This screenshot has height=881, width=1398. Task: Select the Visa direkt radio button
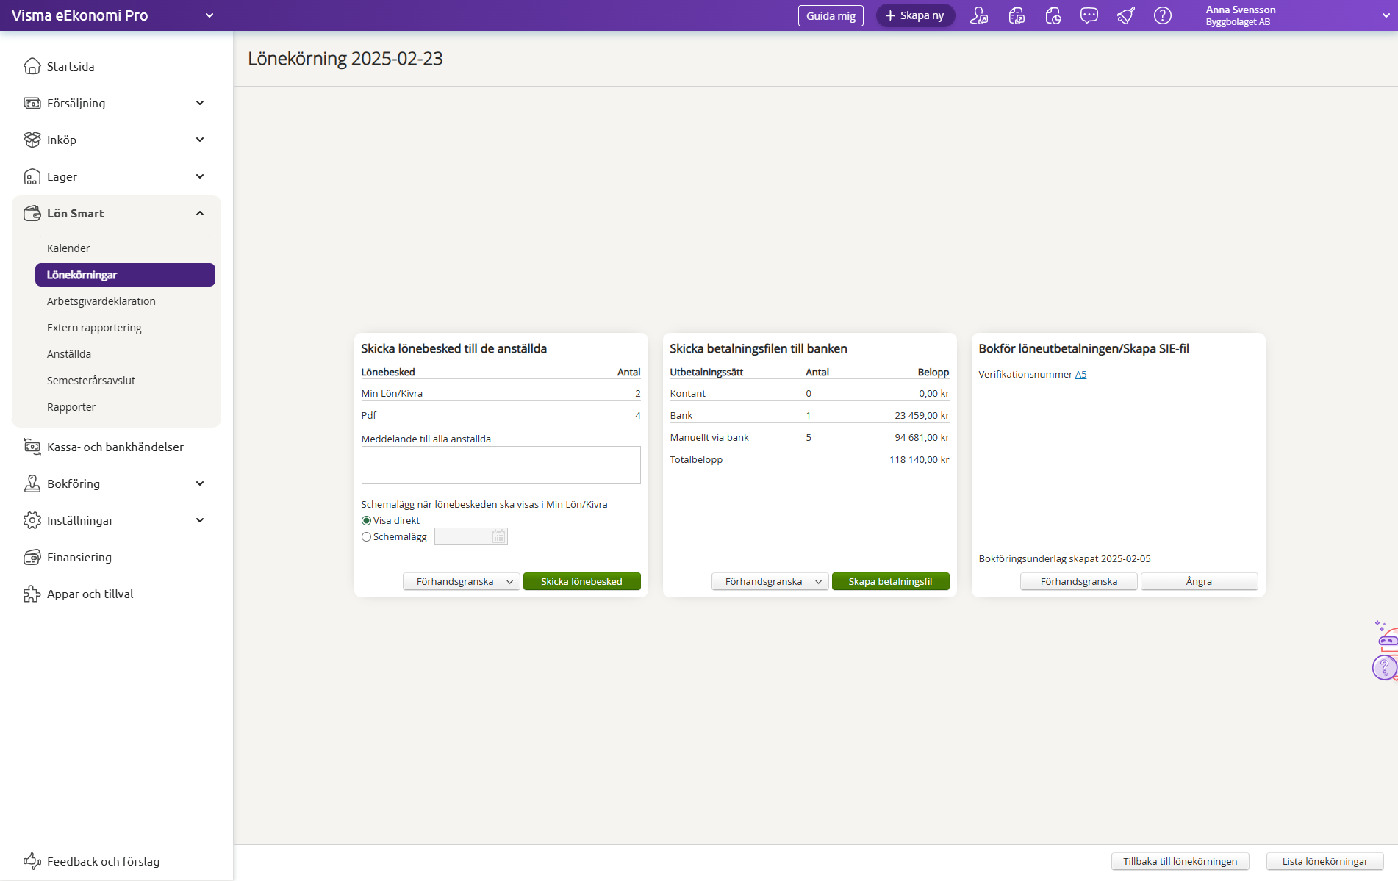(x=366, y=521)
